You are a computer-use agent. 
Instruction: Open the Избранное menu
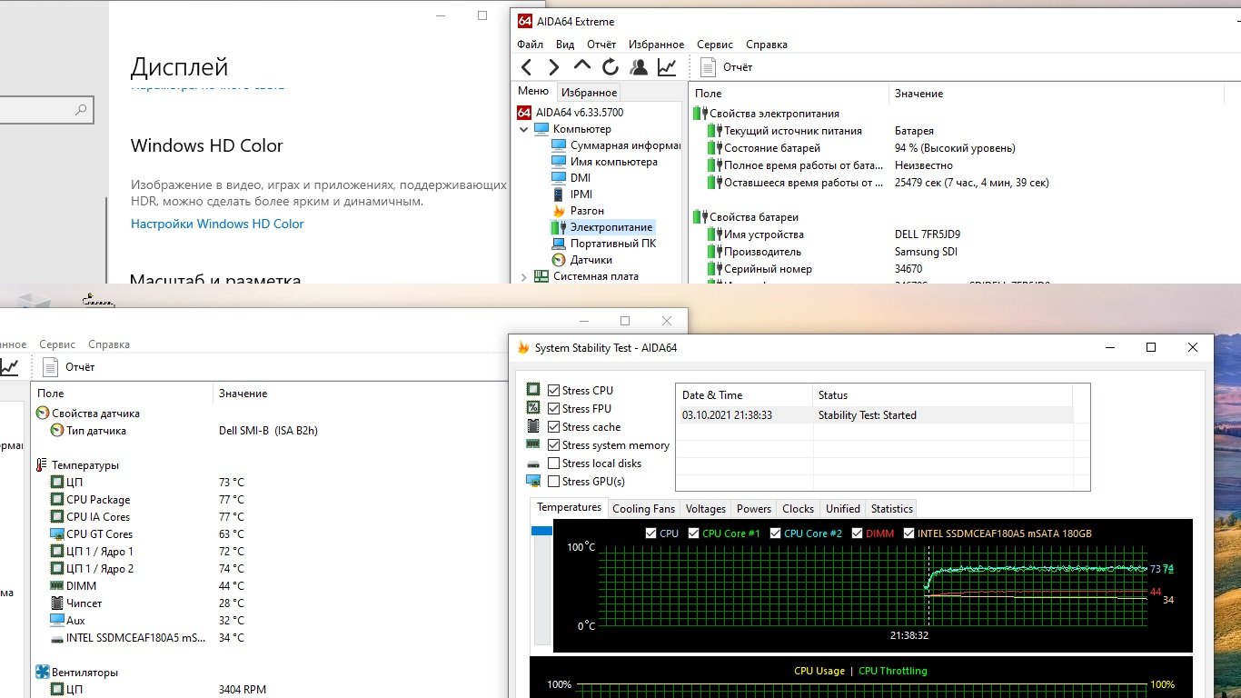pos(656,45)
